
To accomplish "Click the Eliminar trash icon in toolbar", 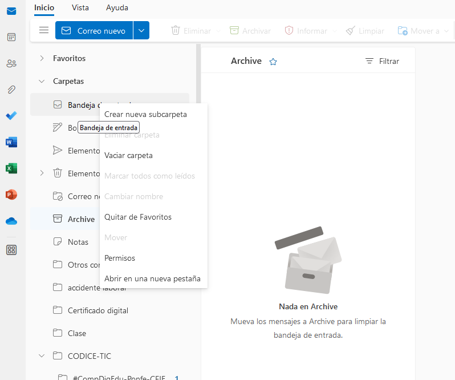I will coord(176,30).
